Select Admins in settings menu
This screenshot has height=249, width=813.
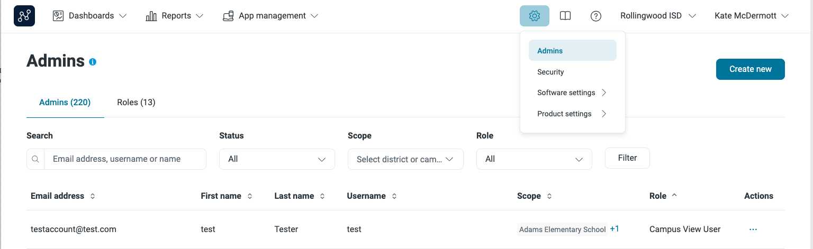[x=573, y=51]
